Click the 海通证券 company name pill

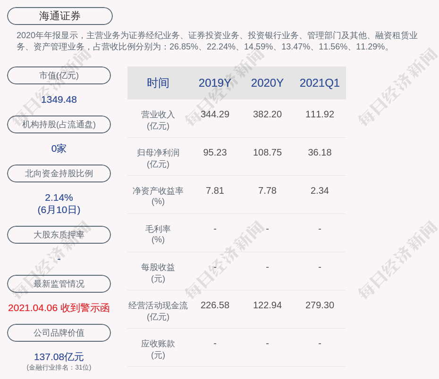point(60,16)
